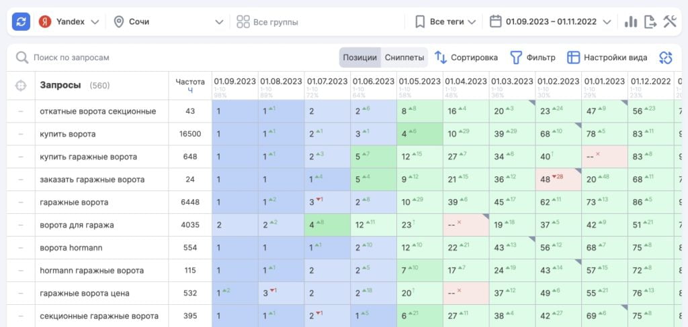Open the Фильтр filter panel
The image size is (688, 327).
[533, 58]
